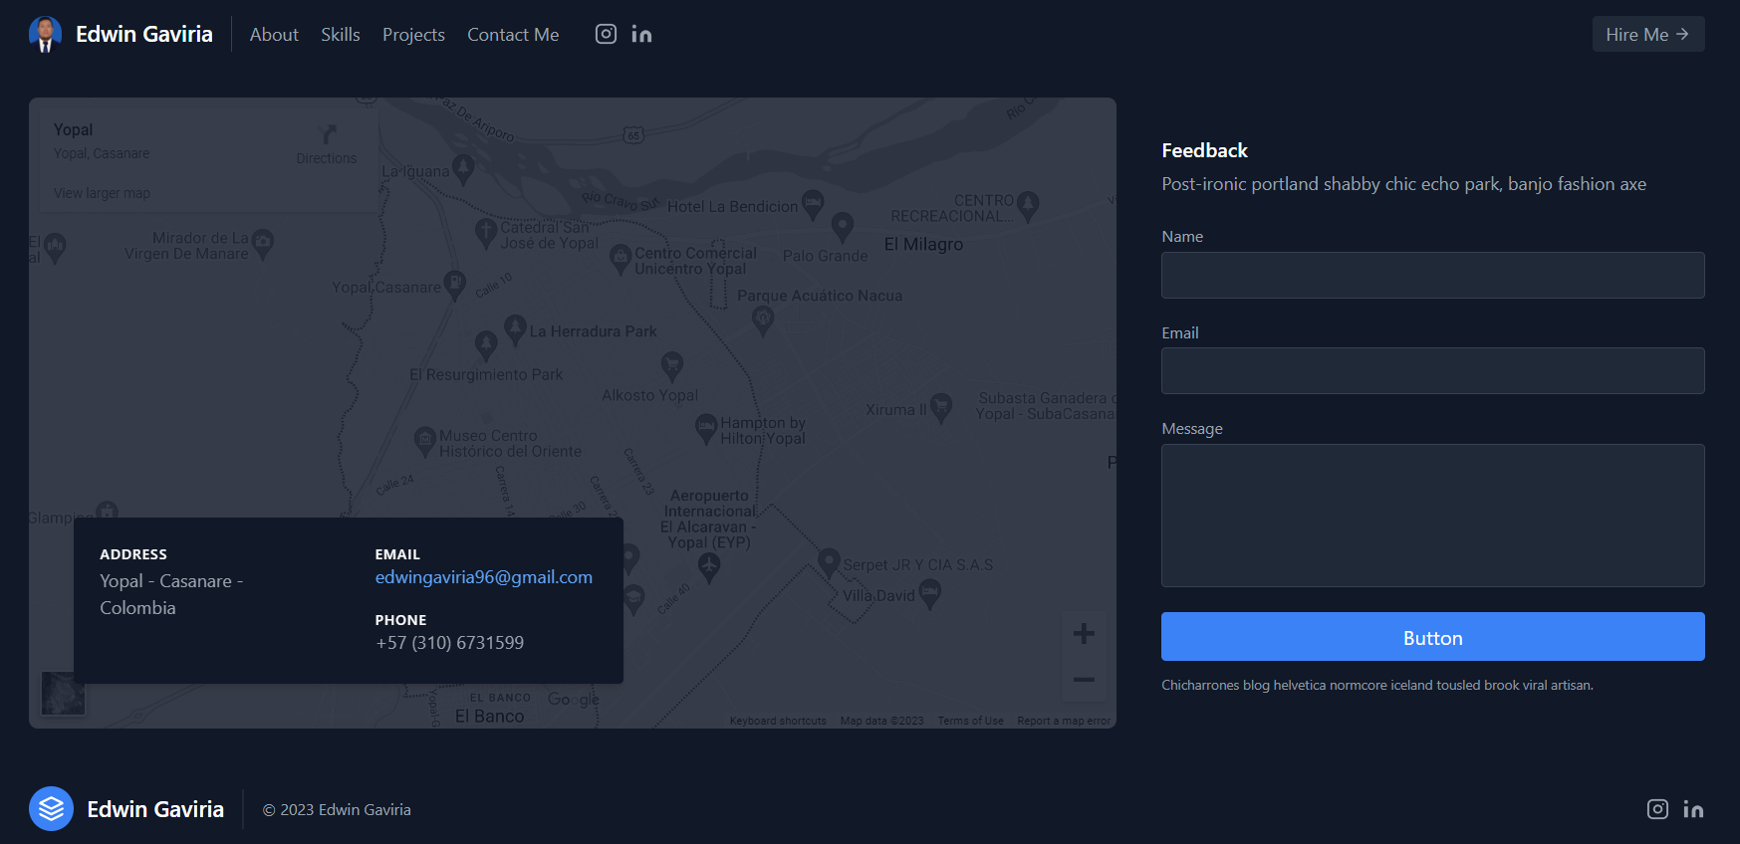1740x844 pixels.
Task: Open LinkedIn icon in footer
Action: pos(1693,809)
